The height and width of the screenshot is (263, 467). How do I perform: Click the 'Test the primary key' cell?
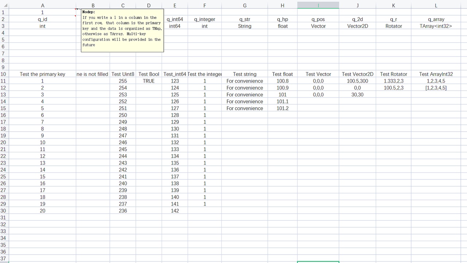pos(42,74)
